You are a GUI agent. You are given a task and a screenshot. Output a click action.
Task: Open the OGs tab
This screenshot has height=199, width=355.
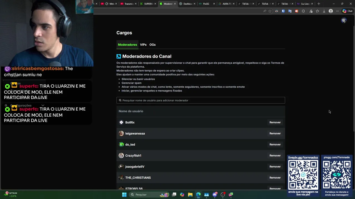click(x=153, y=44)
